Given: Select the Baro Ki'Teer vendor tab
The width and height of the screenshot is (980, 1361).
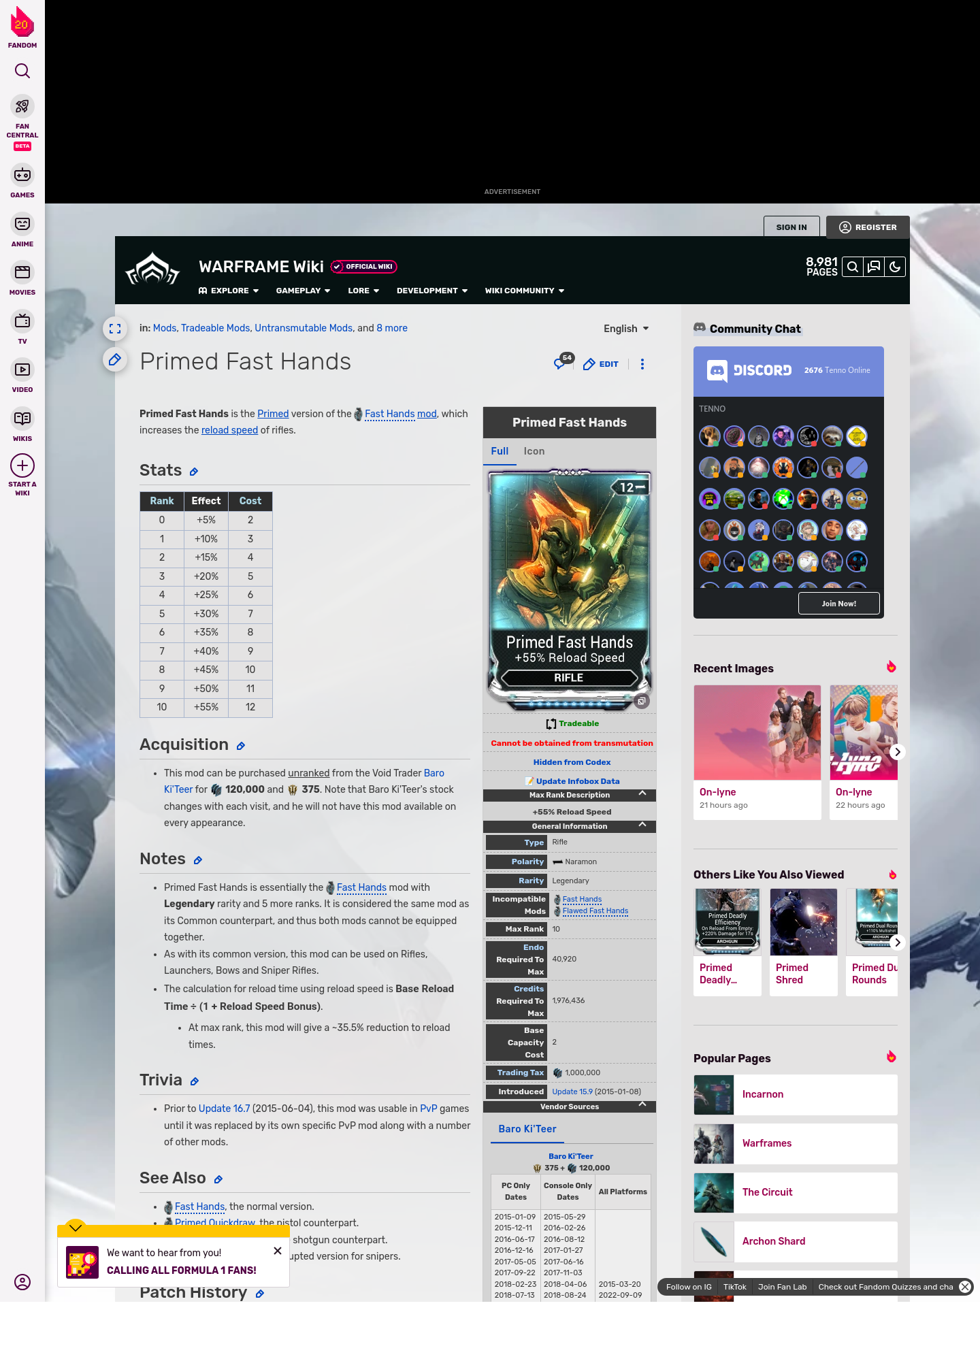Looking at the screenshot, I should click(x=527, y=1129).
